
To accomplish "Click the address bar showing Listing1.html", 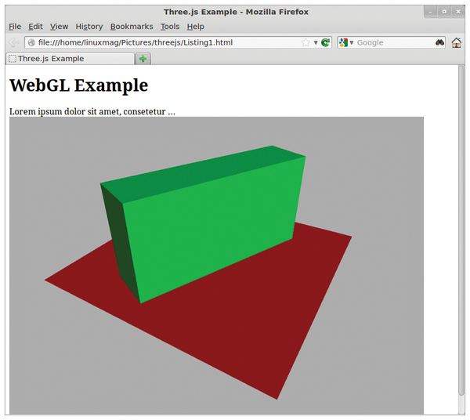I will pos(164,42).
